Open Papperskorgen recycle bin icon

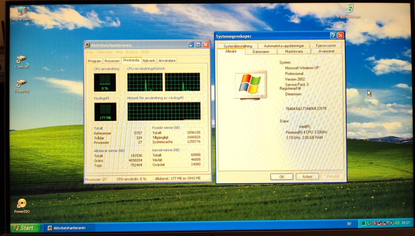click(x=349, y=9)
